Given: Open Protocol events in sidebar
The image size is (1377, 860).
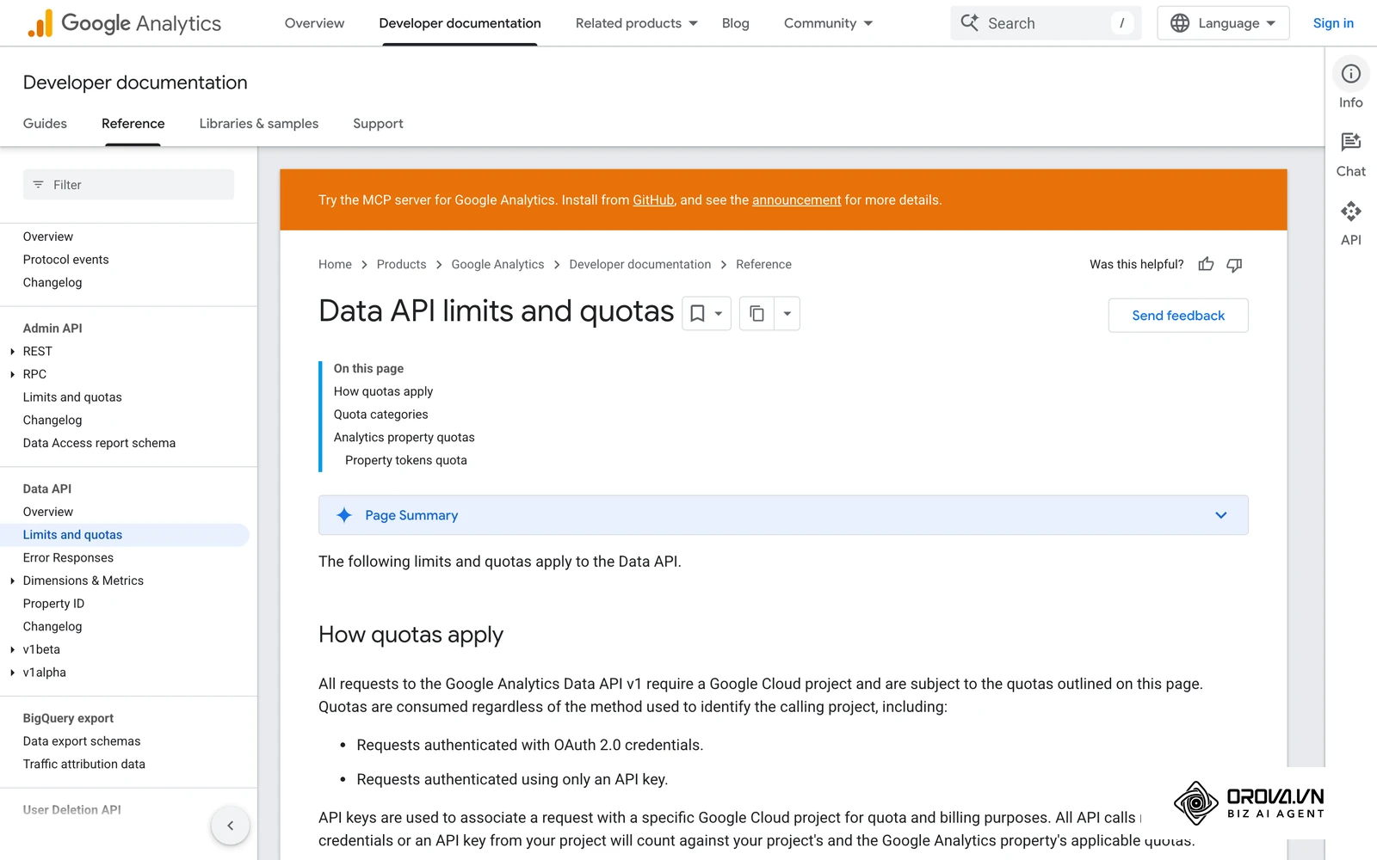Looking at the screenshot, I should pyautogui.click(x=65, y=260).
